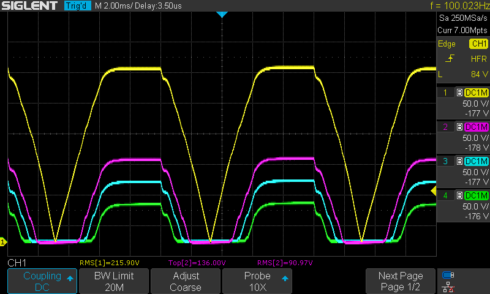Click the RMS[2]=90.97V measurement
The height and width of the screenshot is (294, 490).
(x=285, y=263)
